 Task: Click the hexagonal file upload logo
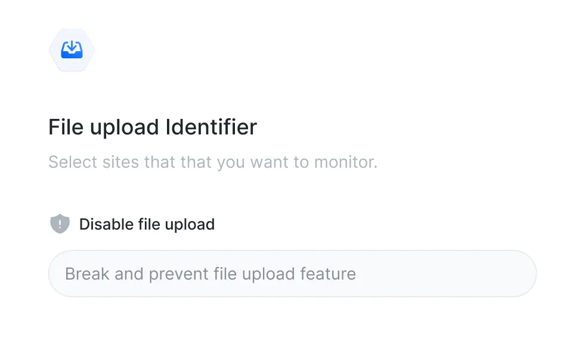(x=72, y=49)
